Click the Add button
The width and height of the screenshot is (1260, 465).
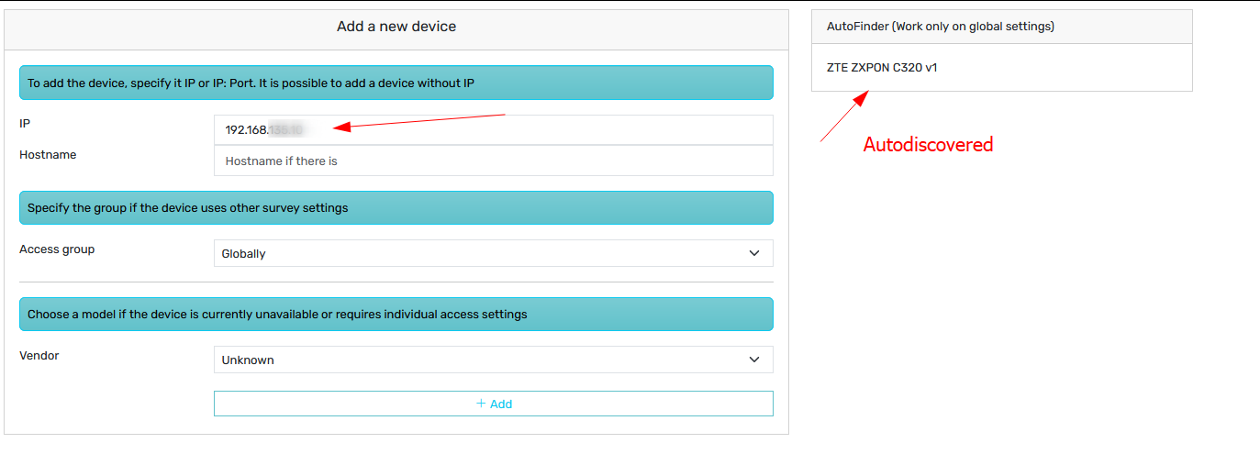click(x=493, y=404)
